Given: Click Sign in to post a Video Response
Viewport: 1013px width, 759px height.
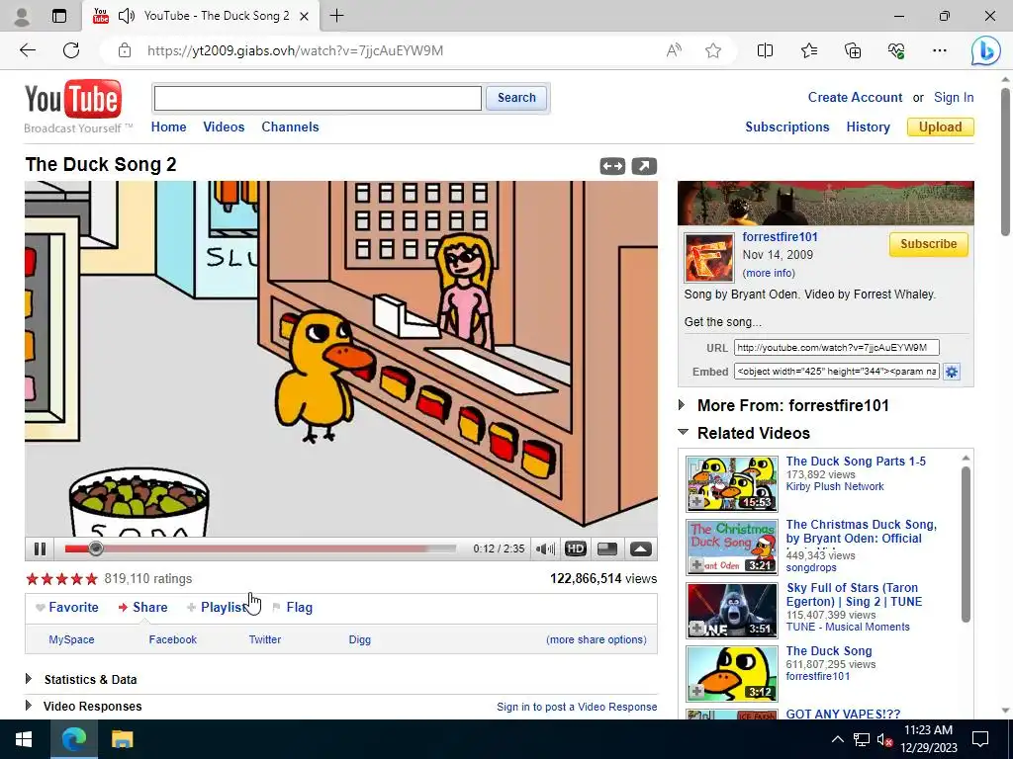Looking at the screenshot, I should click(x=577, y=707).
